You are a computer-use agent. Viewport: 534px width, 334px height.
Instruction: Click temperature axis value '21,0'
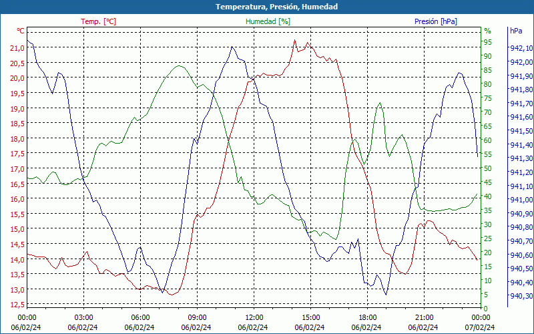pyautogui.click(x=17, y=48)
